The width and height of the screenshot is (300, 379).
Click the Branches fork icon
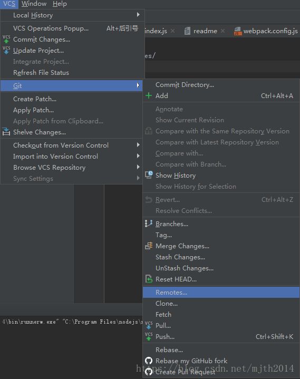click(149, 223)
